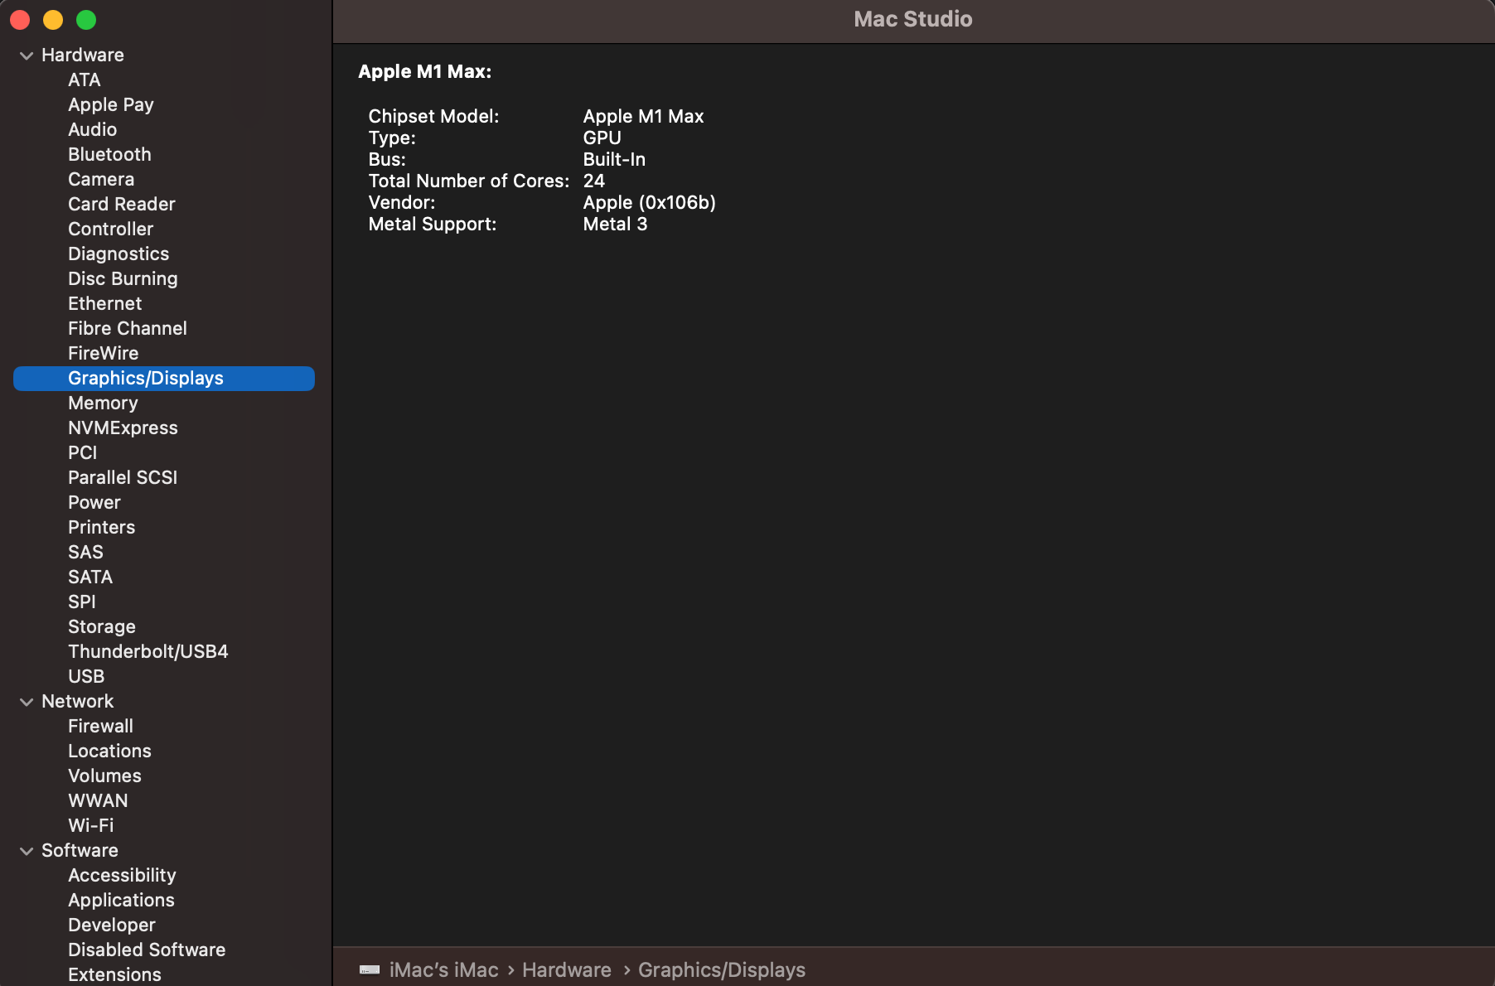Click the Vendor value Apple (0x106b)
Image resolution: width=1495 pixels, height=986 pixels.
pyautogui.click(x=650, y=203)
